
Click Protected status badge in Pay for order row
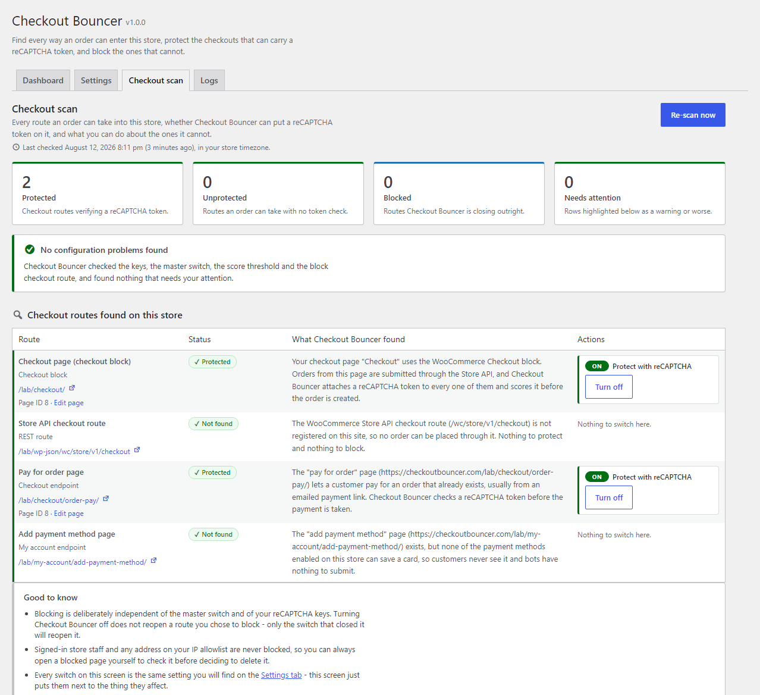[212, 472]
